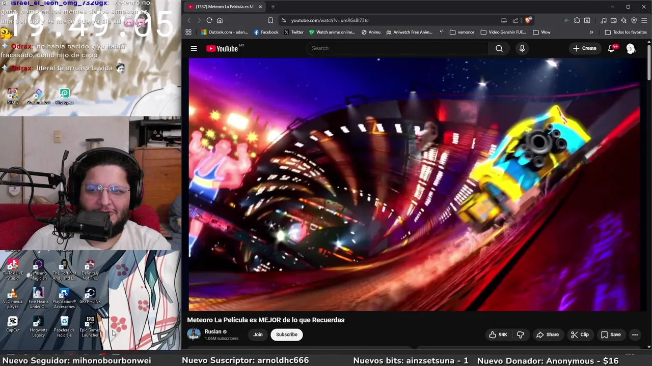Image resolution: width=652 pixels, height=366 pixels.
Task: Launch VLC media player shortcut
Action: point(13,298)
